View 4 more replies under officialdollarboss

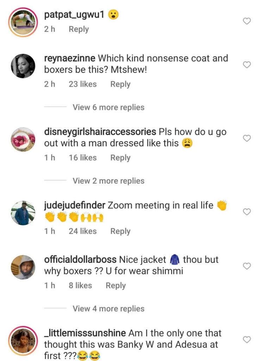[x=108, y=308]
